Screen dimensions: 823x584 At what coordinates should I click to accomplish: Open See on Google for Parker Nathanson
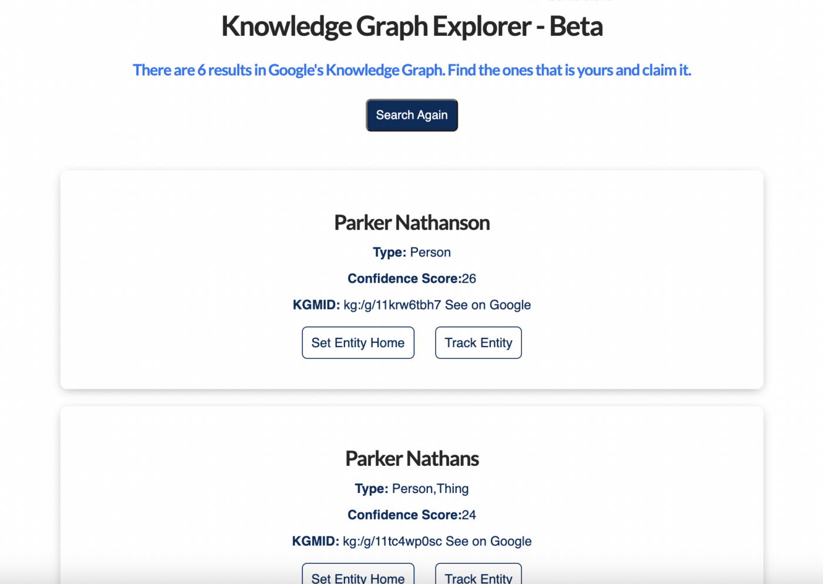tap(488, 305)
